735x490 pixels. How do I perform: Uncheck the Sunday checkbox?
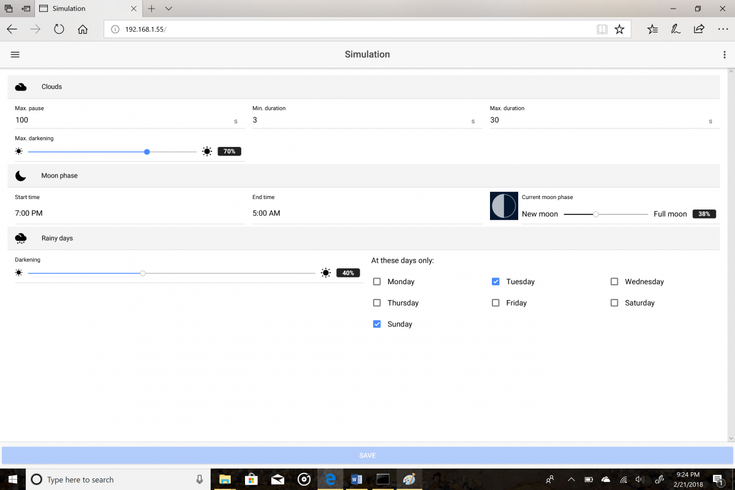click(x=377, y=324)
